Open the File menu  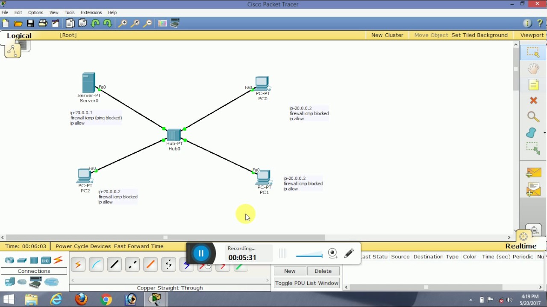tap(5, 12)
